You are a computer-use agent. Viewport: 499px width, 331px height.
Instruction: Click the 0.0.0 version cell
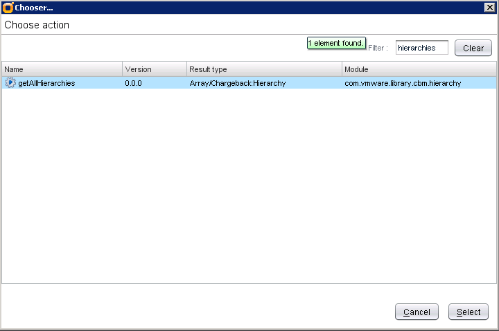(x=134, y=83)
